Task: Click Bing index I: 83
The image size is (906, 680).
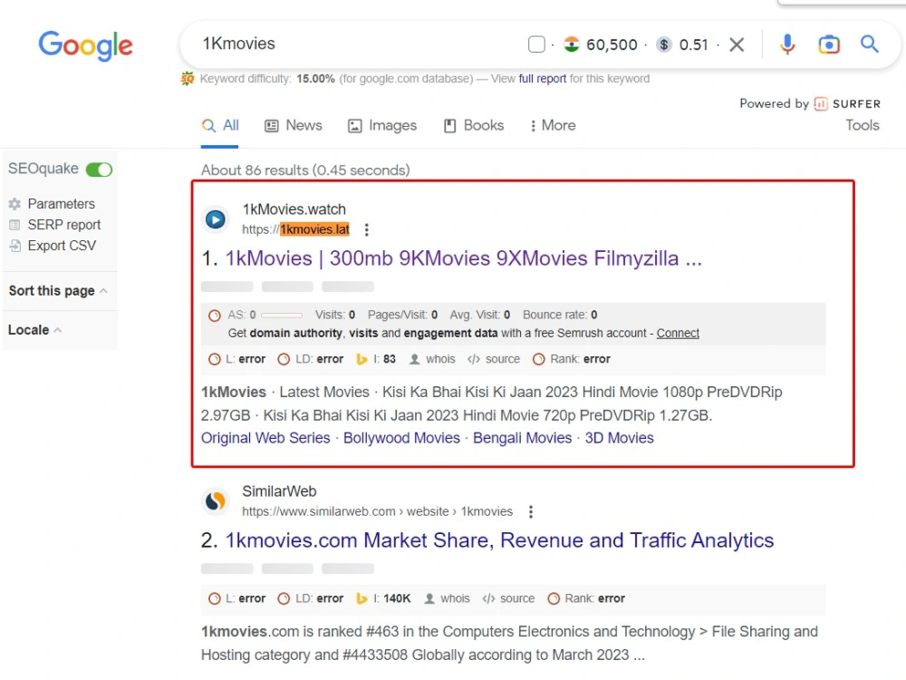Action: [376, 359]
